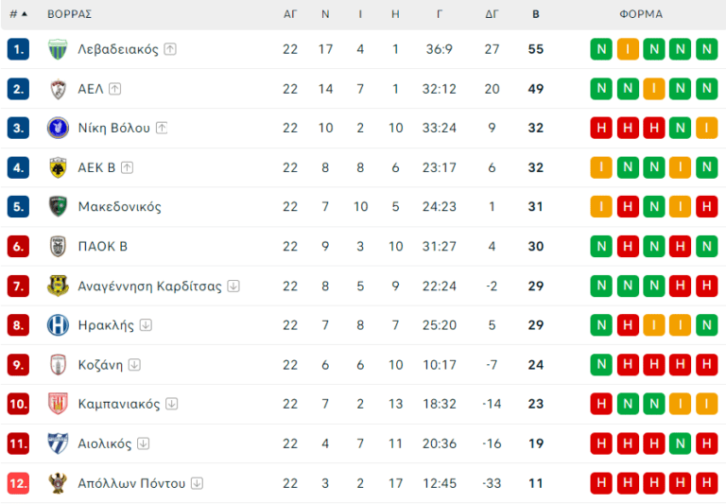This screenshot has width=726, height=504.
Task: Click the ΑΕΚ Β team crest
Action: [59, 167]
